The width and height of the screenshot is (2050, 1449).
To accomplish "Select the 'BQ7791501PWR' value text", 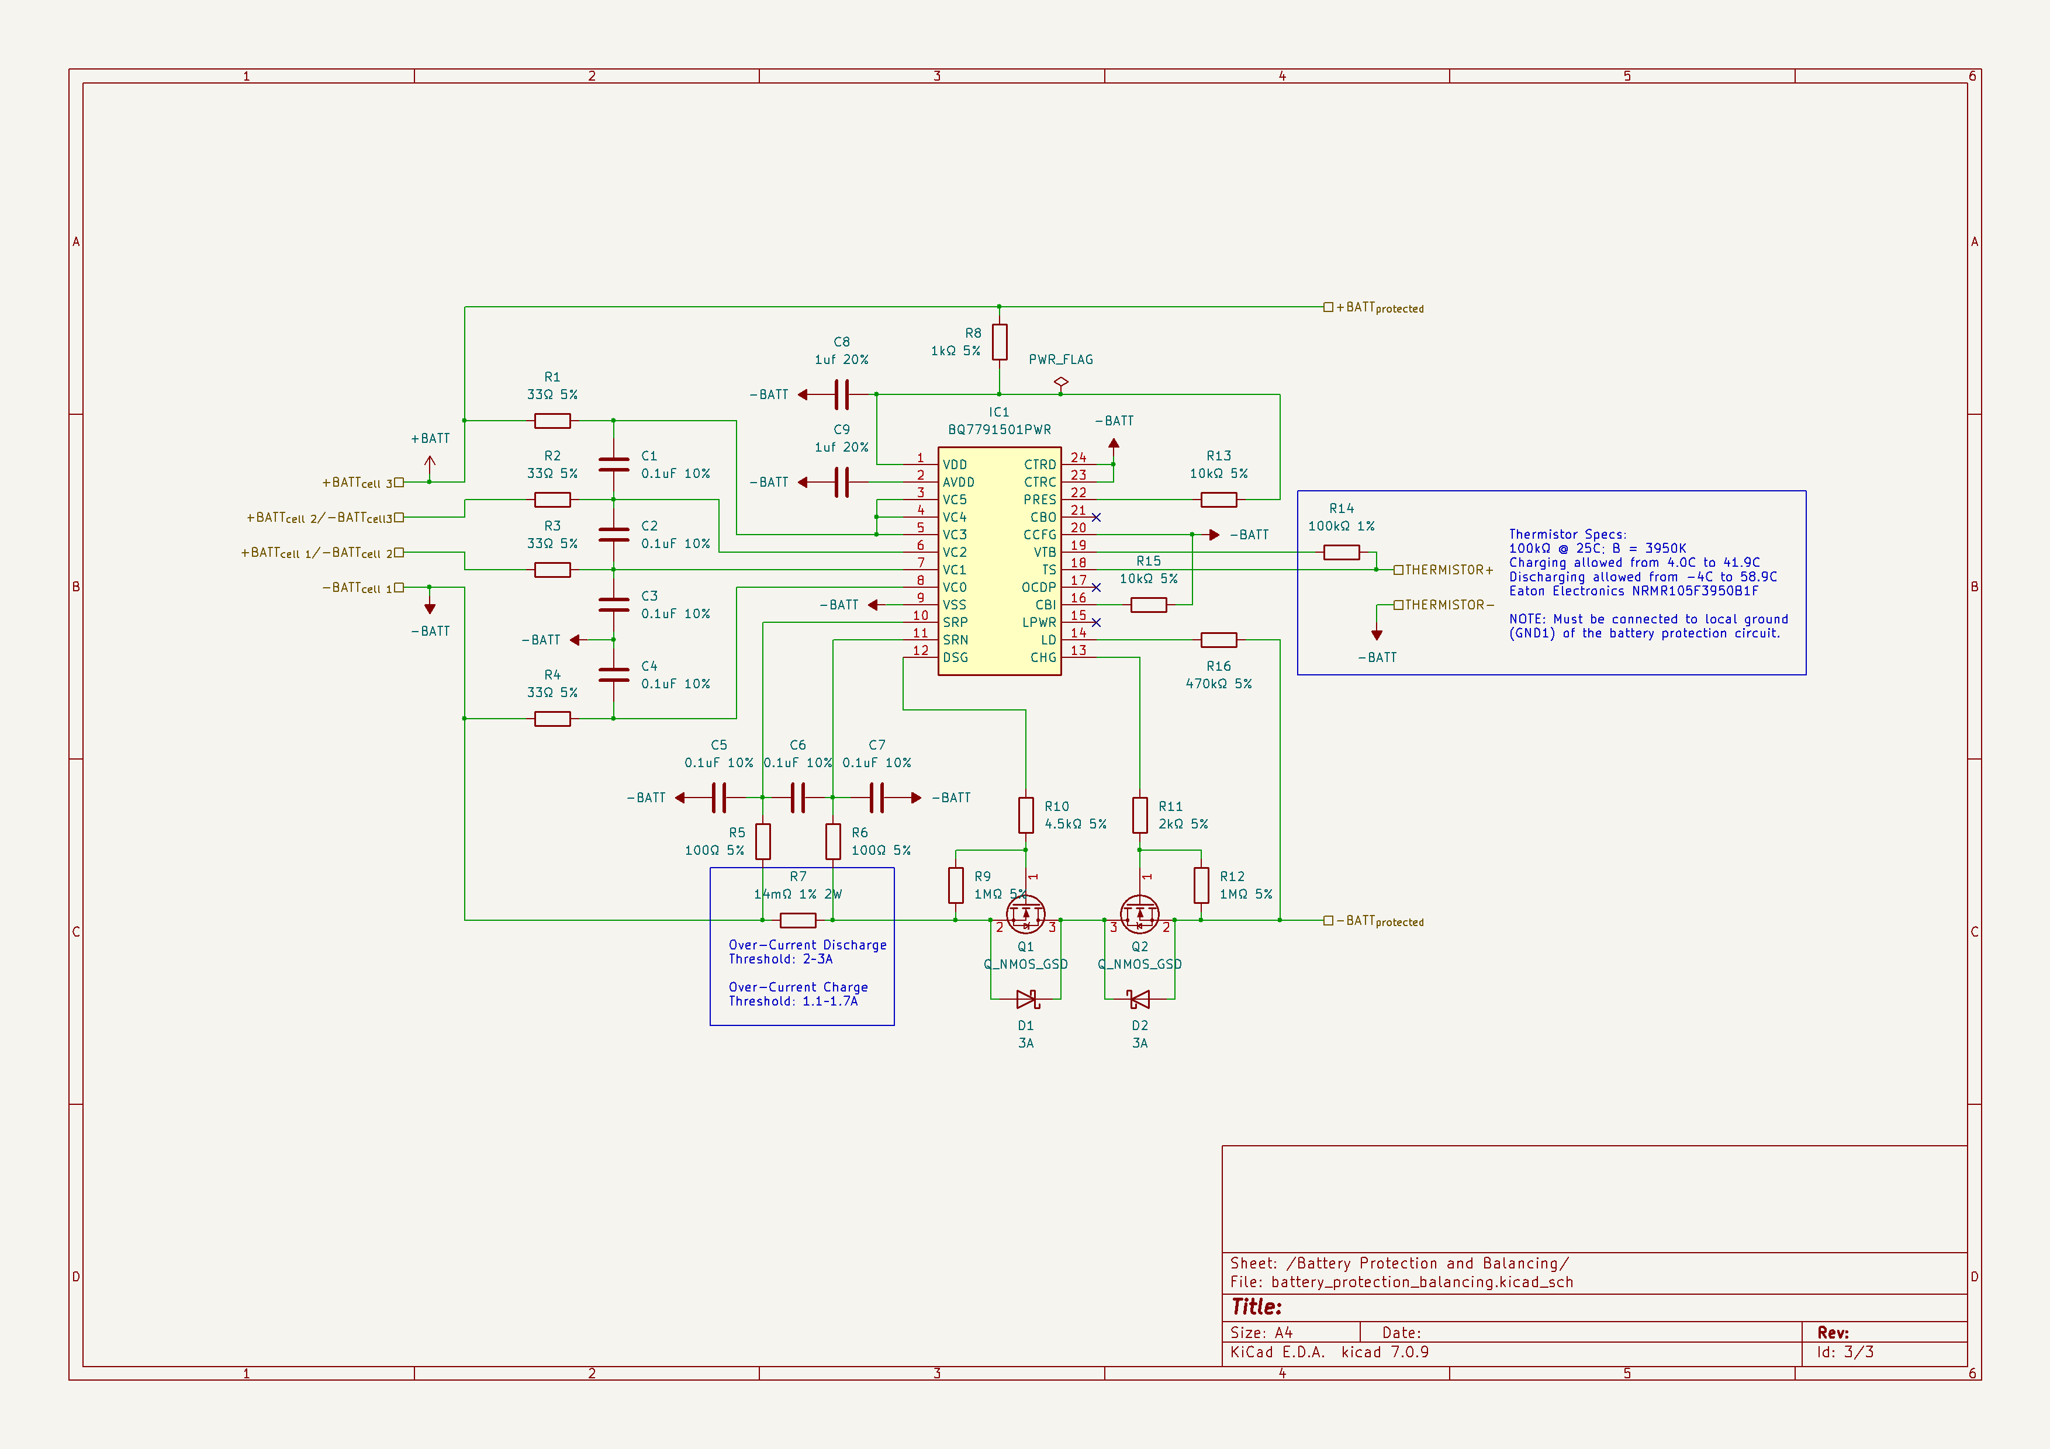I will [x=999, y=429].
